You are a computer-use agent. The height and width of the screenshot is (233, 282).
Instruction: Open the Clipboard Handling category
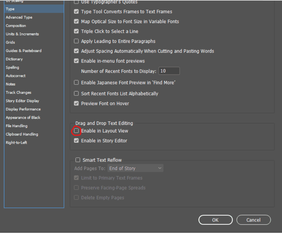tap(22, 134)
